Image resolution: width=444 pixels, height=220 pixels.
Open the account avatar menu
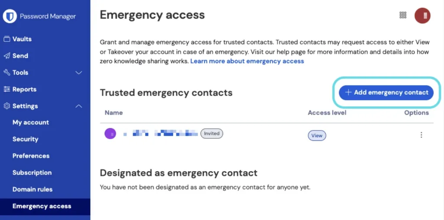click(422, 16)
